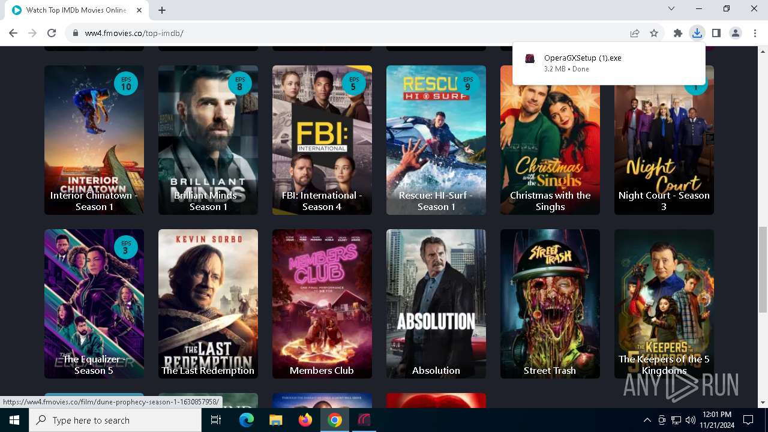Open The Equalizer Season 5 poster

94,304
